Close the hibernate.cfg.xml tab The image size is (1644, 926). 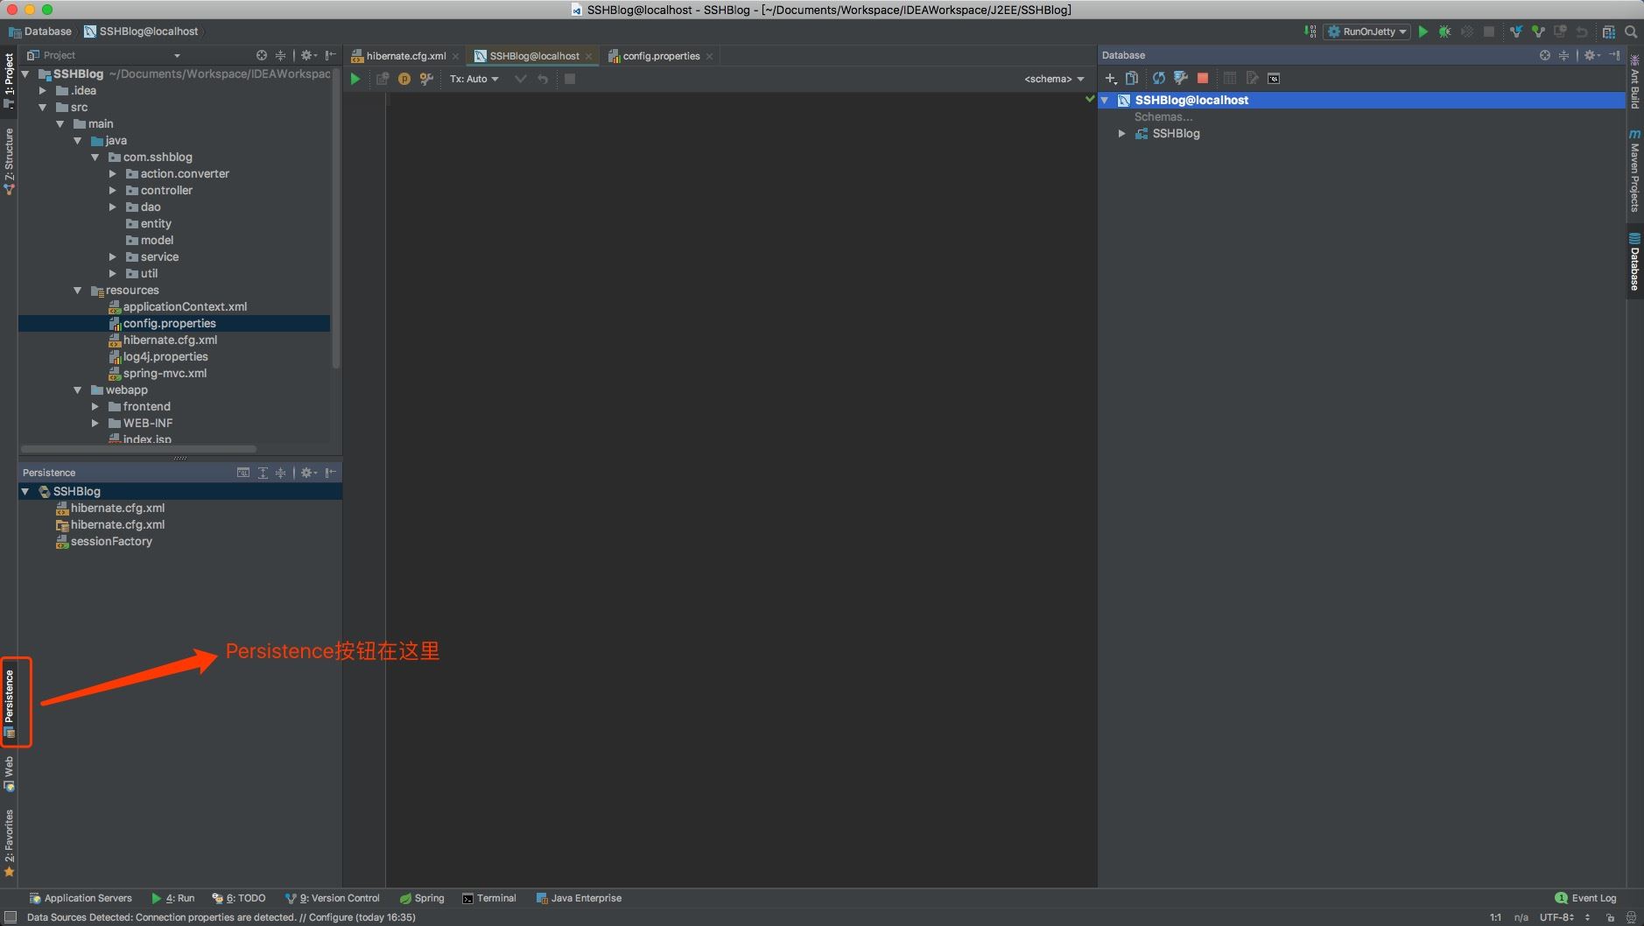pyautogui.click(x=455, y=56)
